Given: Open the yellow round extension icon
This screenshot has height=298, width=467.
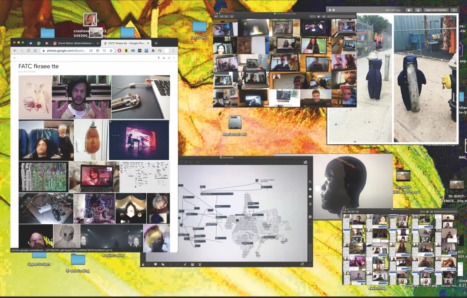Looking at the screenshot, I should tap(126, 51).
